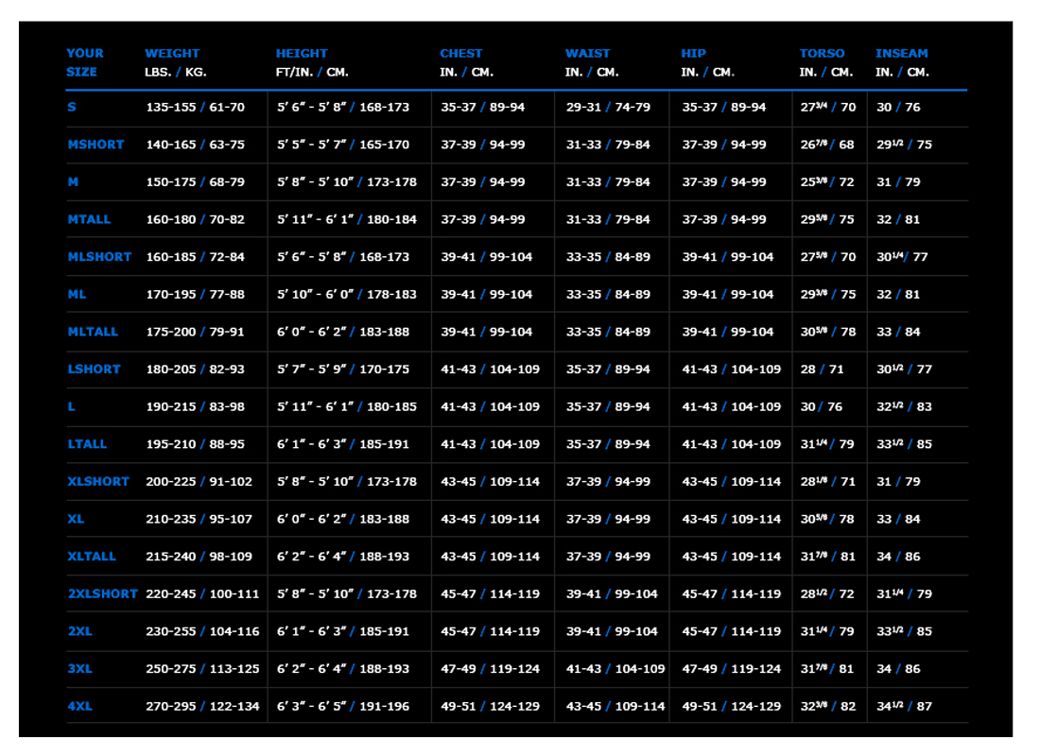1040x756 pixels.
Task: Select the MLSHORT size label
Action: [x=97, y=256]
